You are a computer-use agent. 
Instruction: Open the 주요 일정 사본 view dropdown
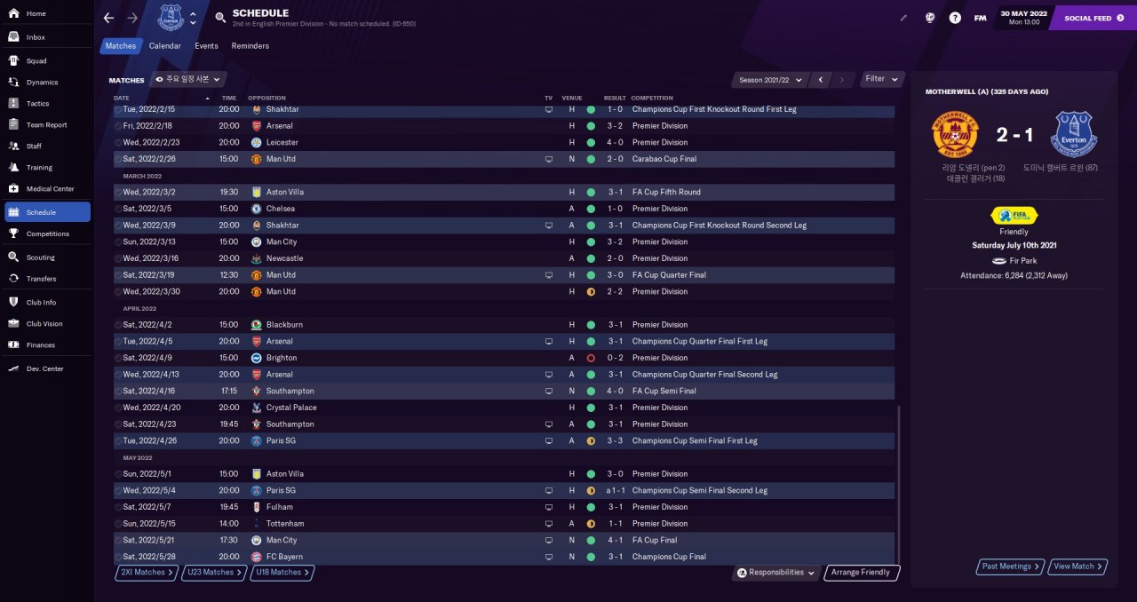[x=188, y=79]
